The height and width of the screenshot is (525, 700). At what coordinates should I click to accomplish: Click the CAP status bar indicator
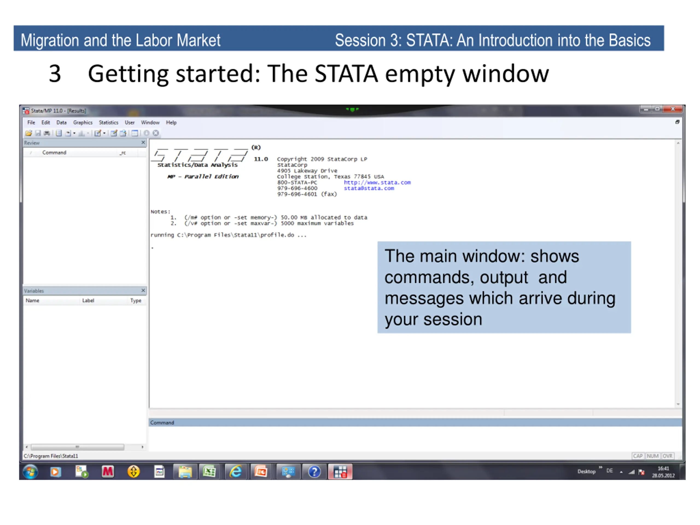click(x=638, y=456)
